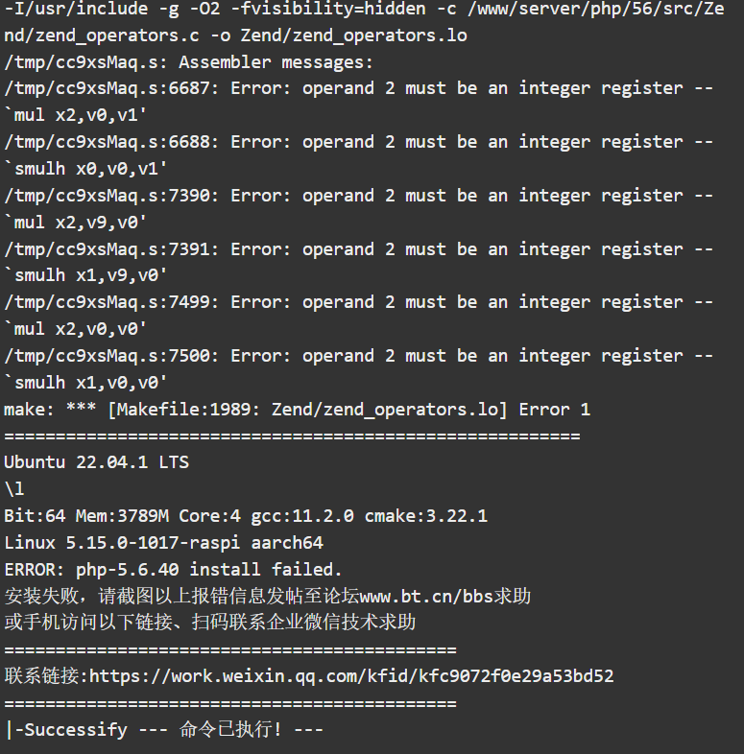Click the Successify command executed line
The height and width of the screenshot is (754, 744).
click(x=163, y=729)
